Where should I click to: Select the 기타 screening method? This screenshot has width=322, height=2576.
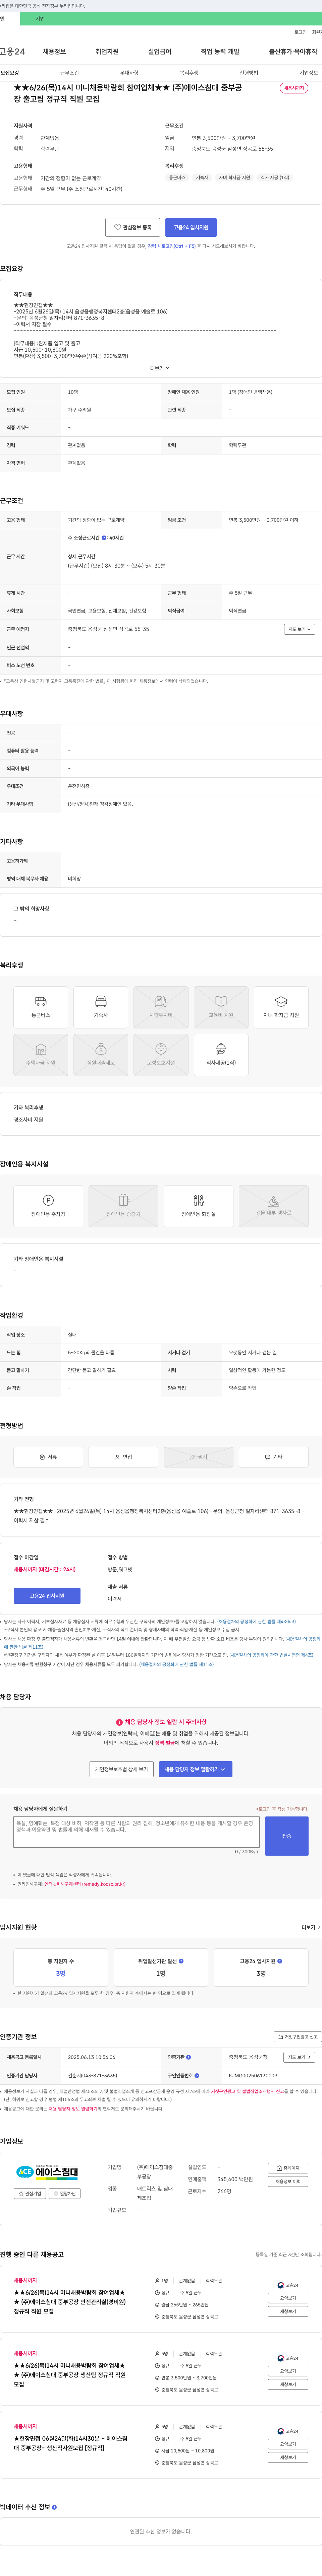click(274, 1457)
